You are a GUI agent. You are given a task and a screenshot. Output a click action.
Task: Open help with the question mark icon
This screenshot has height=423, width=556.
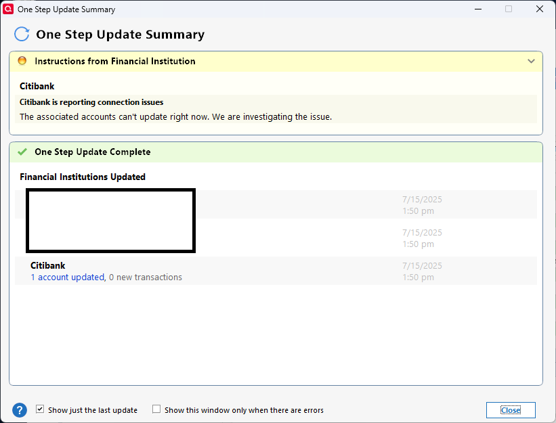[20, 410]
